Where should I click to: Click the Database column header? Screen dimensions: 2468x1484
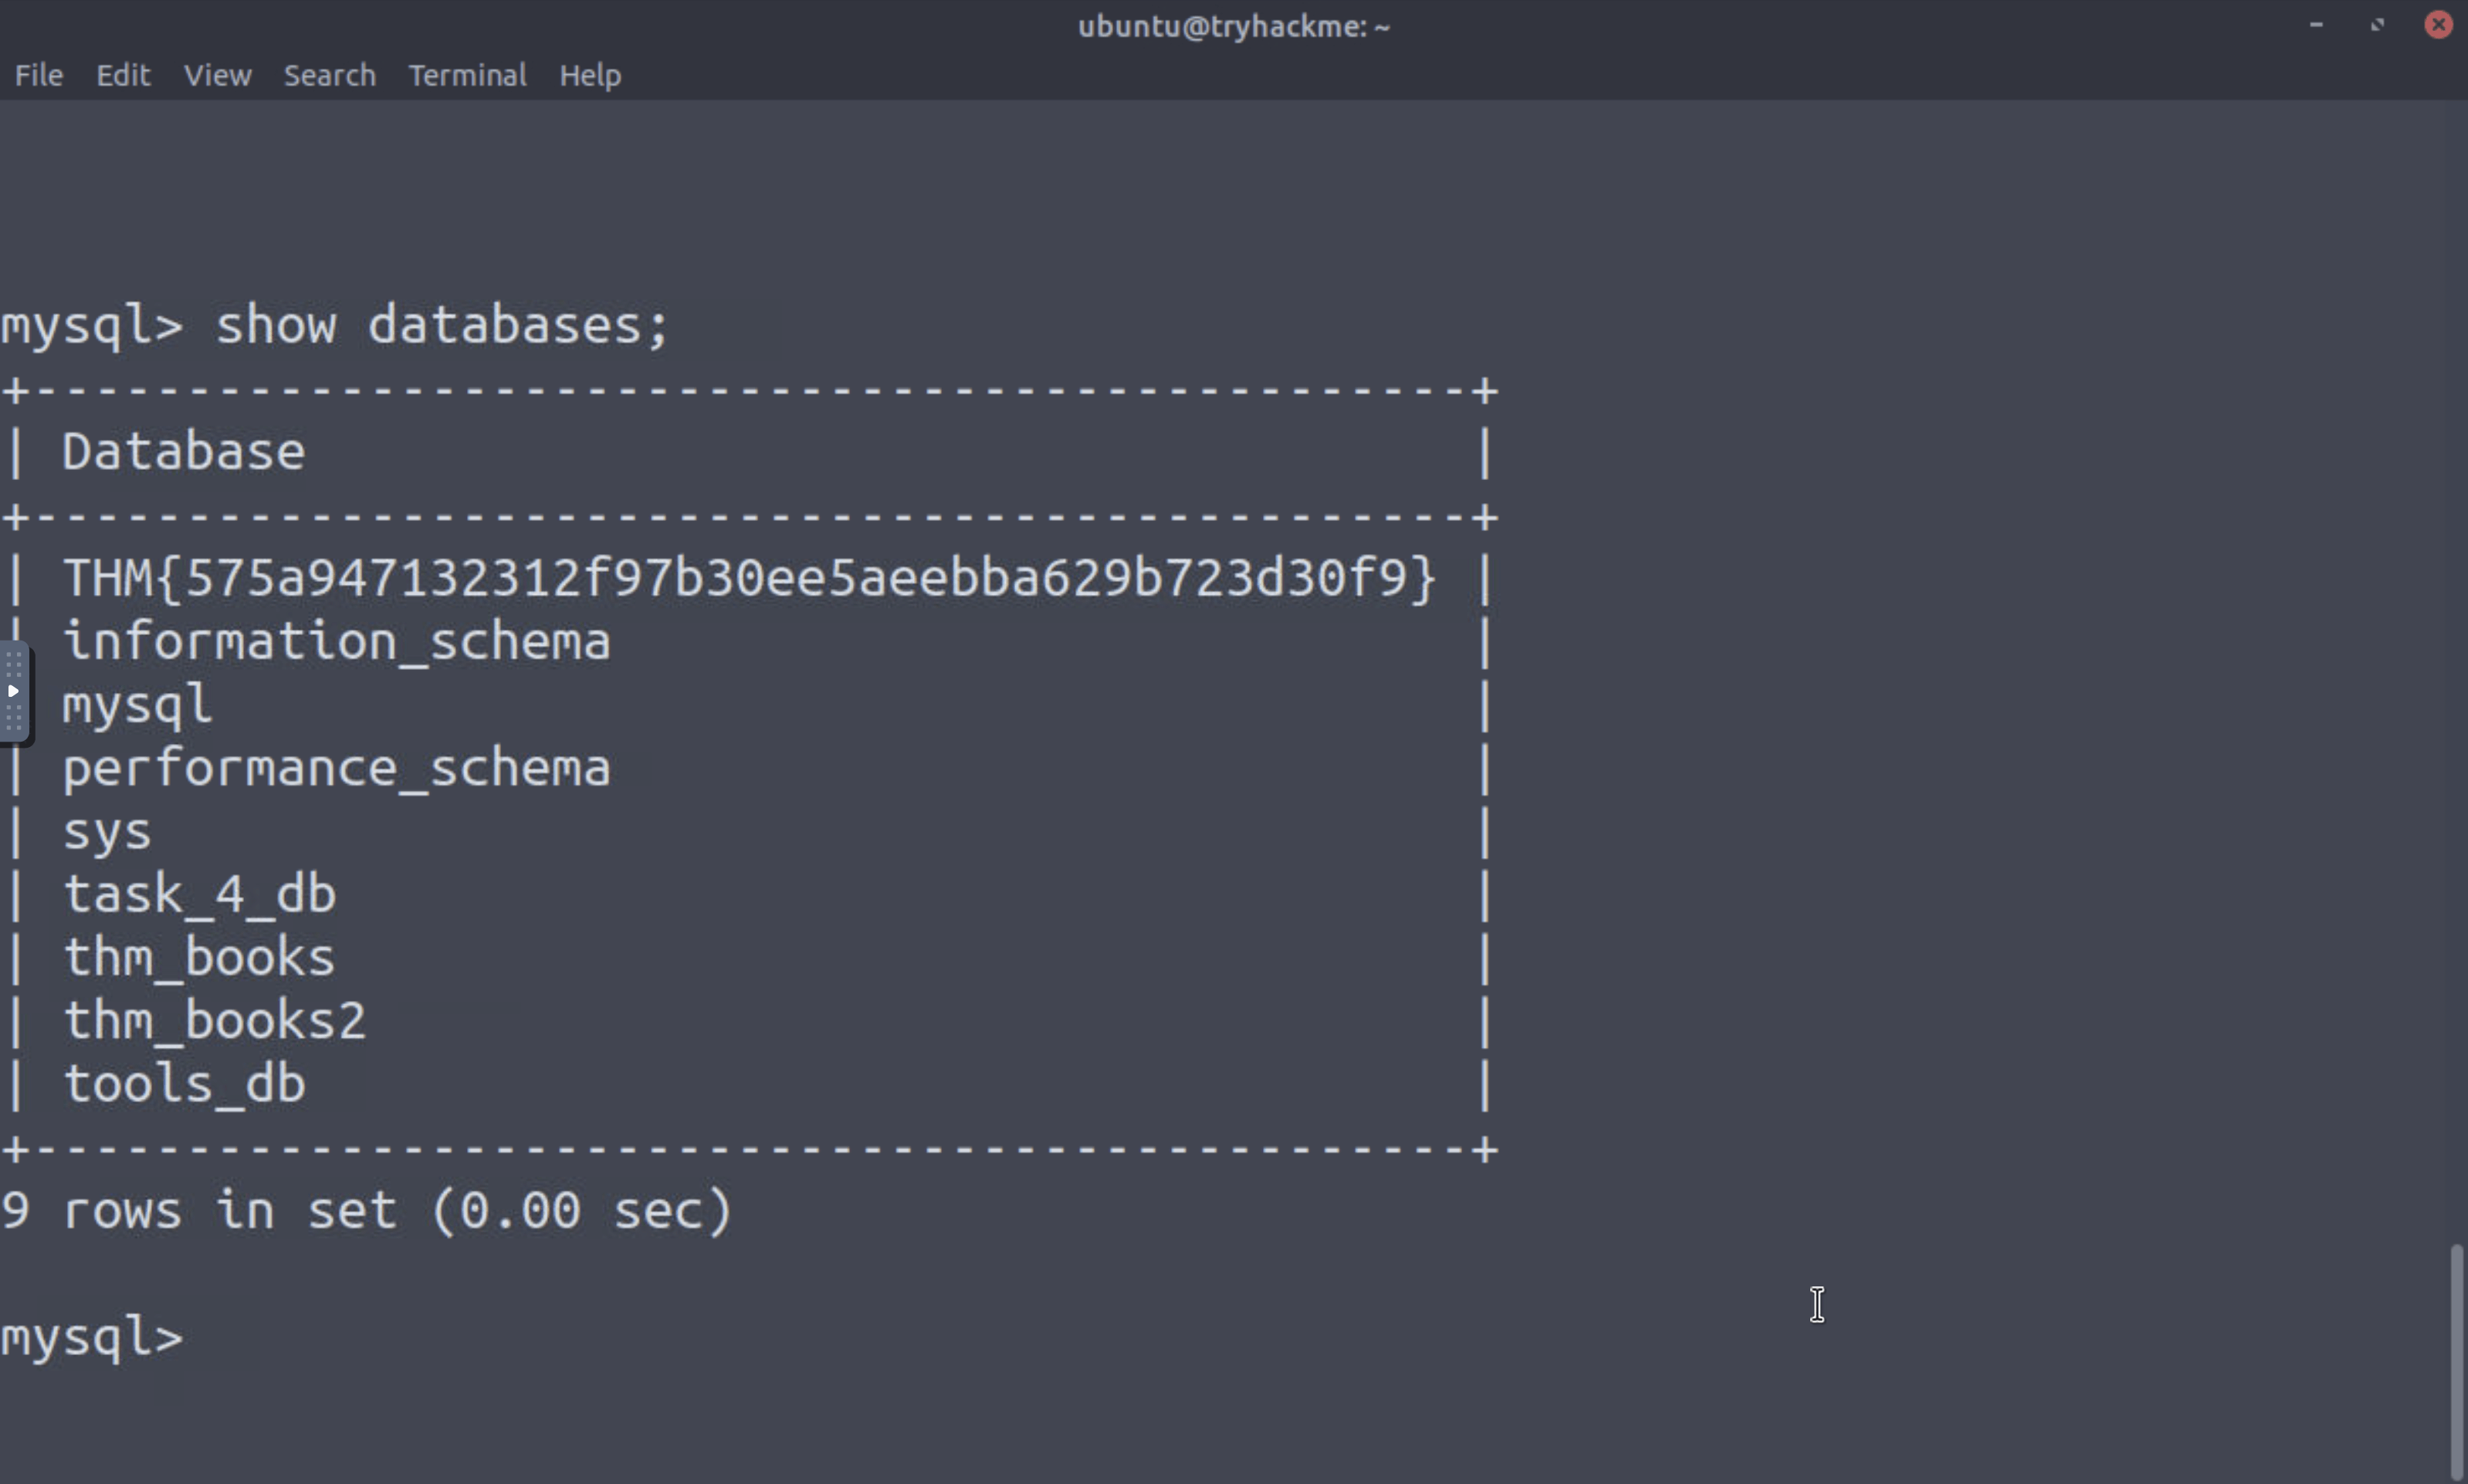184,452
